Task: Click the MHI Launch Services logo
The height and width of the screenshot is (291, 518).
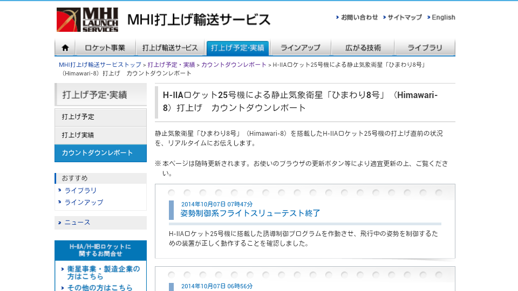Action: 87,20
